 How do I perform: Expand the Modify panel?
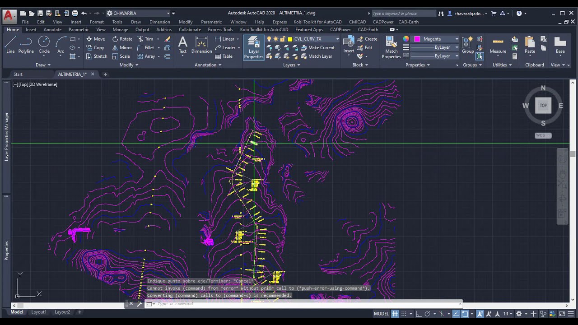pyautogui.click(x=129, y=65)
